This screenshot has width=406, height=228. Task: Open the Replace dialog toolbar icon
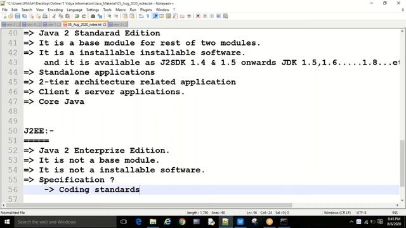pos(100,16)
